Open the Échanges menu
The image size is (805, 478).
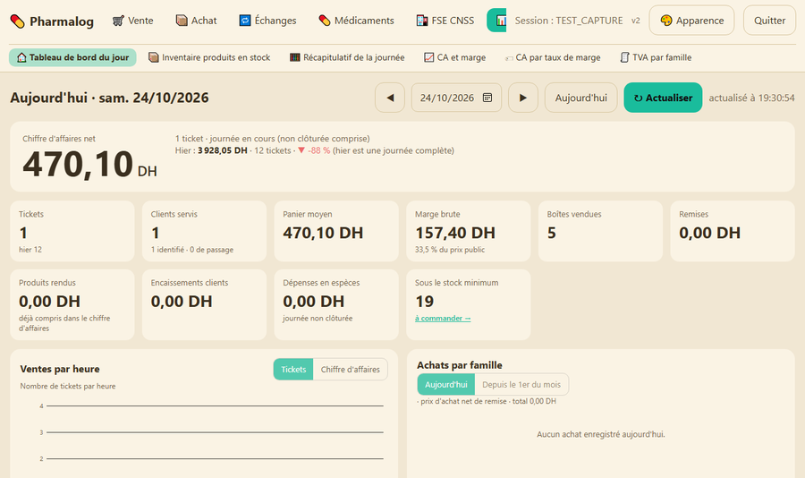pyautogui.click(x=268, y=21)
